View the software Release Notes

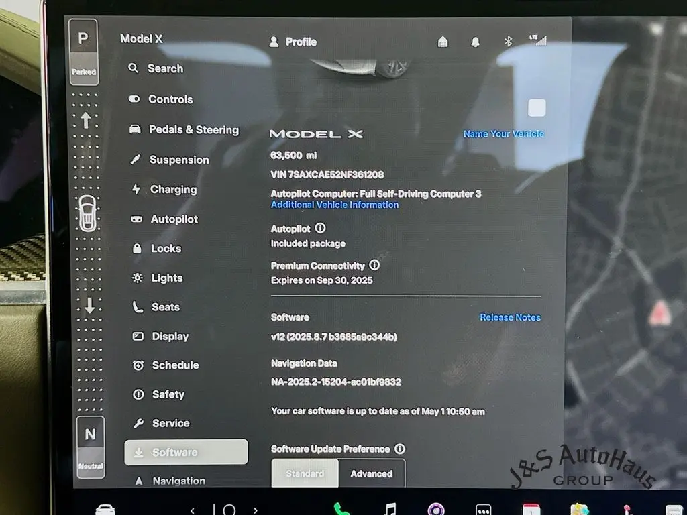point(510,317)
